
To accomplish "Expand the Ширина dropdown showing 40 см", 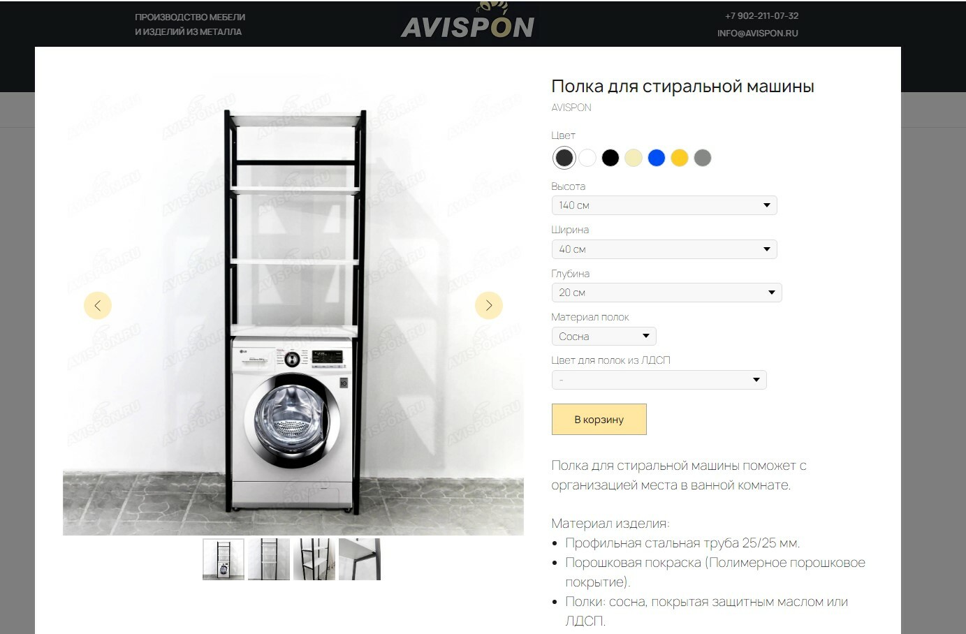I will click(x=664, y=249).
